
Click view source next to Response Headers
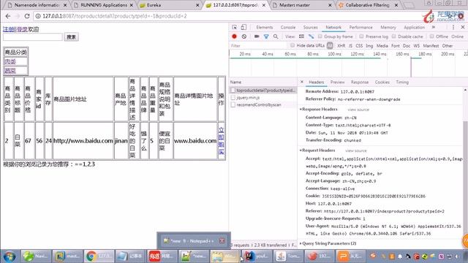[358, 110]
